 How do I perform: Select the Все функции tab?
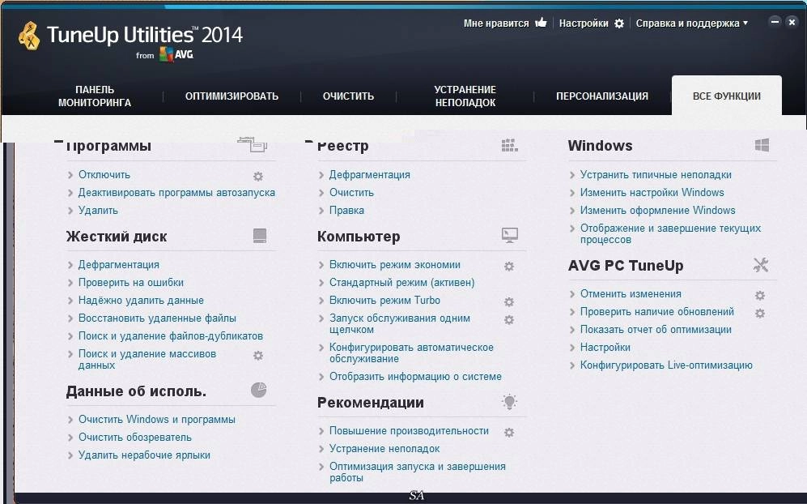coord(727,96)
